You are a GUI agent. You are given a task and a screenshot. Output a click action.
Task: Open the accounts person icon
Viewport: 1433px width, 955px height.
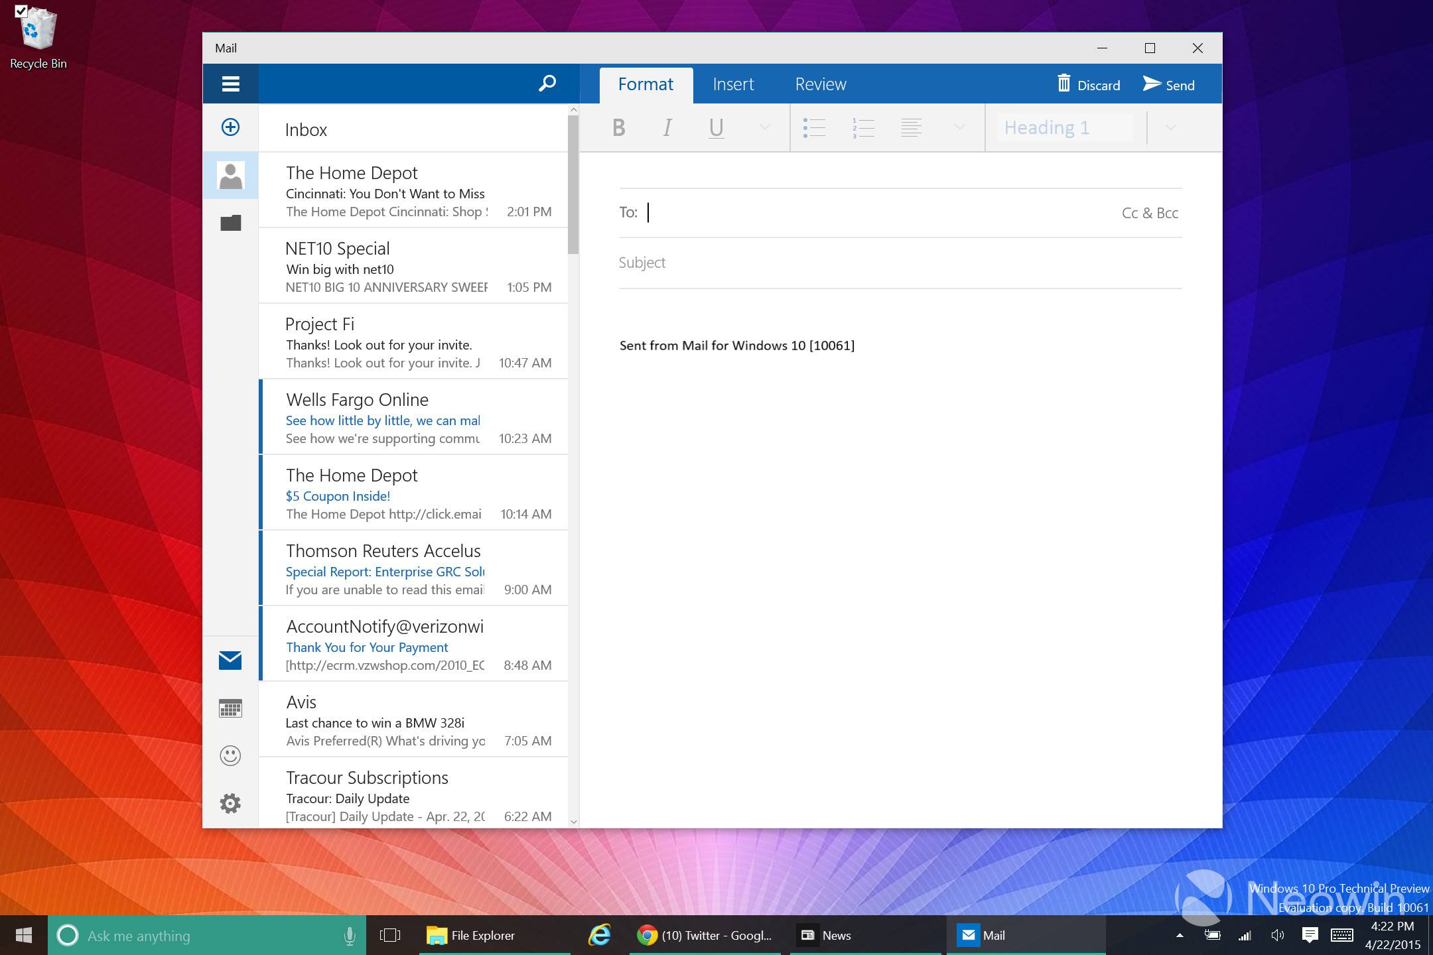[x=230, y=175]
